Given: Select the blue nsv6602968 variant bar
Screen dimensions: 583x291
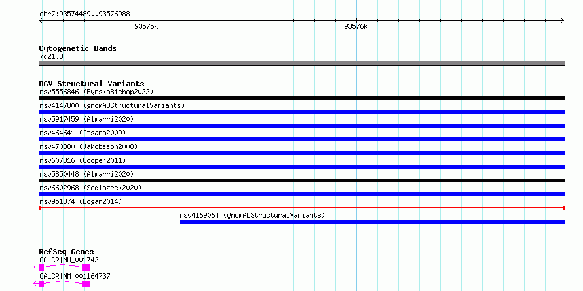Looking at the screenshot, I should pos(301,194).
